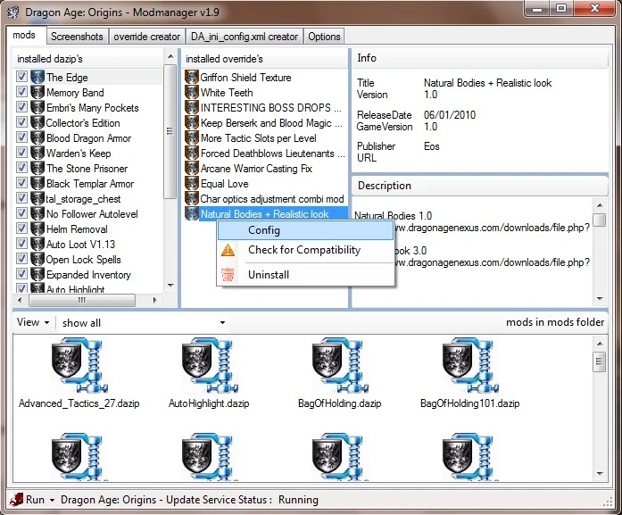Click the Advanced_Tactics_27.dazip archive icon
Screen dimensions: 622x515
tap(79, 365)
